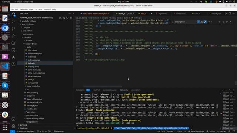The height and width of the screenshot is (133, 237).
Task: Open the Source Control view
Action: coord(13,28)
